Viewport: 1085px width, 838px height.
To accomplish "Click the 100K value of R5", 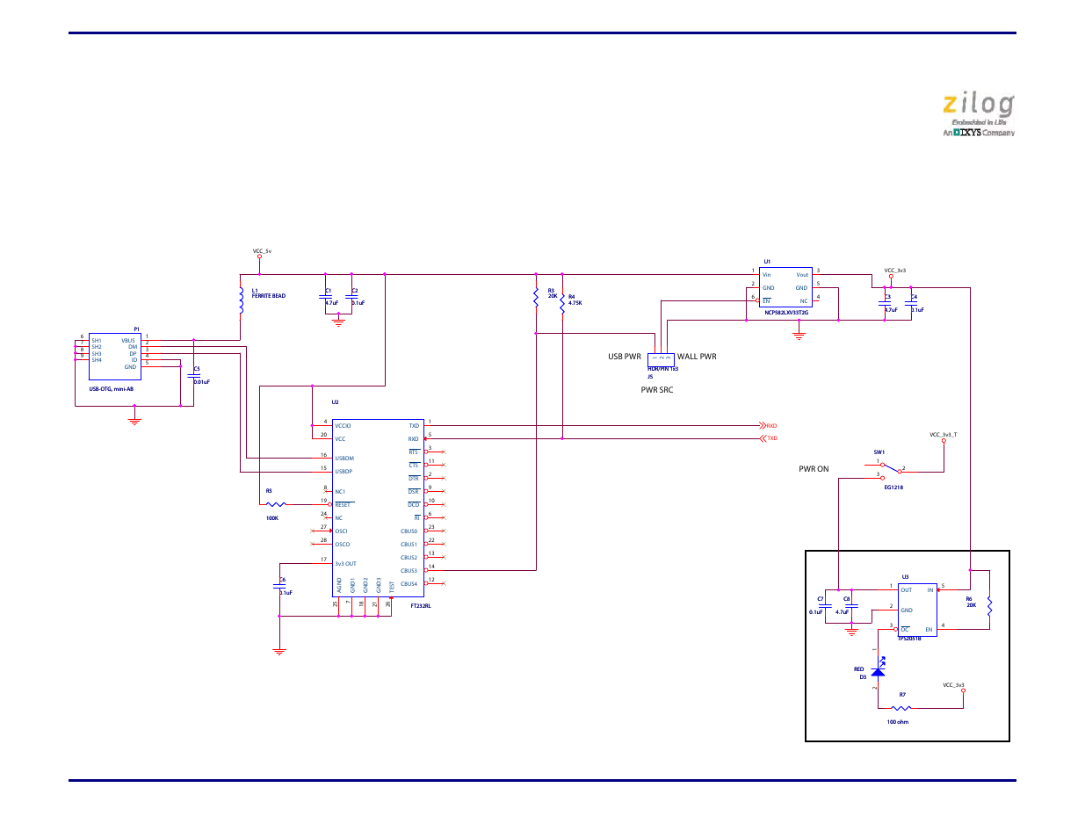I will point(272,518).
